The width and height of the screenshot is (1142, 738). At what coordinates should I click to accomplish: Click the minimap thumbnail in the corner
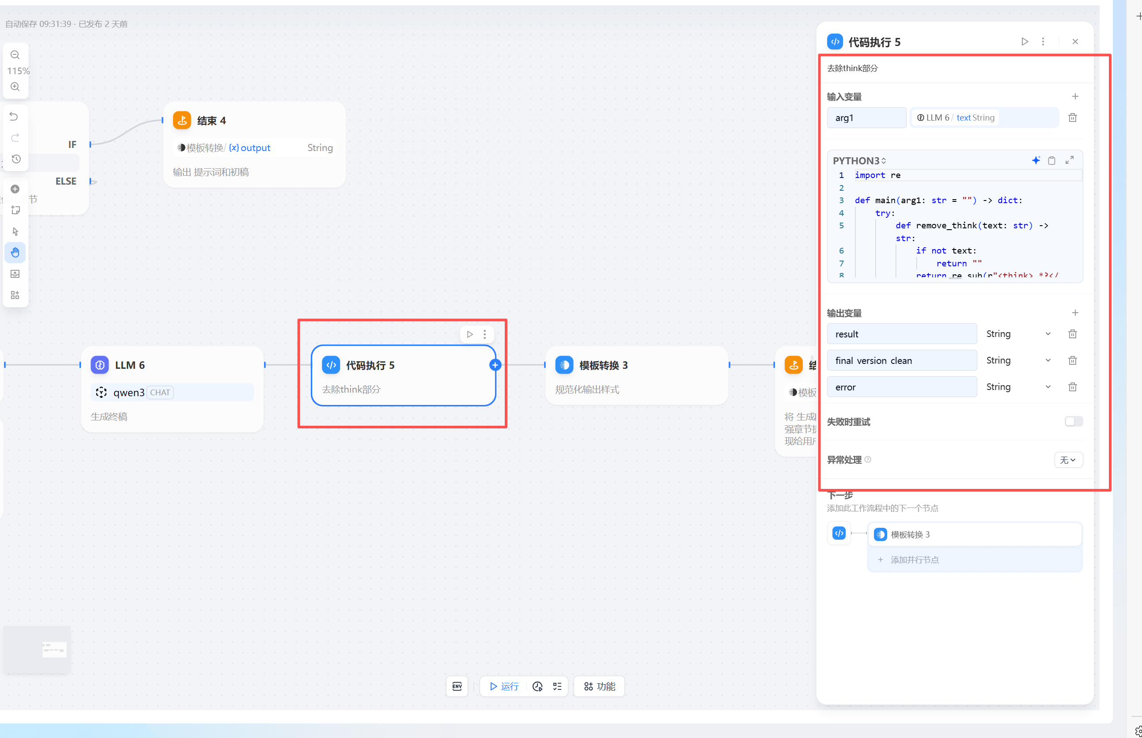pyautogui.click(x=38, y=649)
